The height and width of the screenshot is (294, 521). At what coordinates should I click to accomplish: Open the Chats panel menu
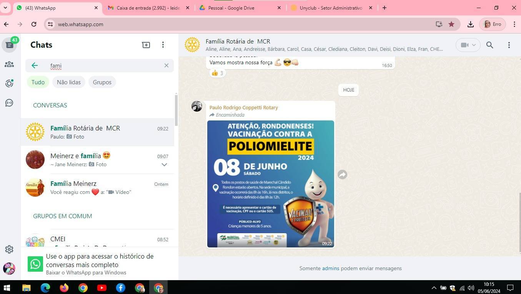pyautogui.click(x=163, y=45)
